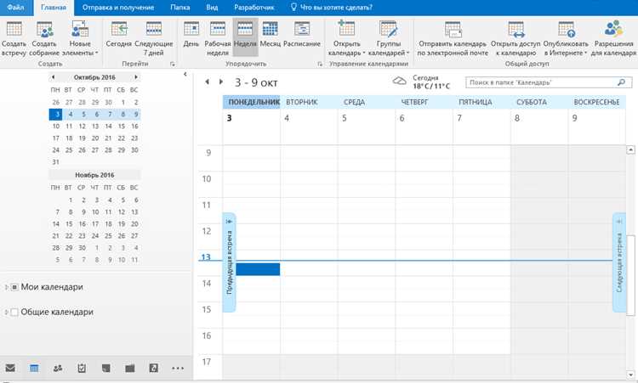Open People in navigation bar
The width and height of the screenshot is (638, 383).
58,368
